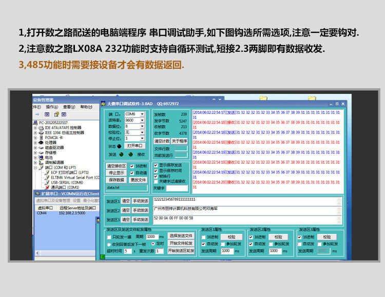This screenshot has height=297, width=385.
Task: Click the 关于程序 button
Action: click(179, 141)
